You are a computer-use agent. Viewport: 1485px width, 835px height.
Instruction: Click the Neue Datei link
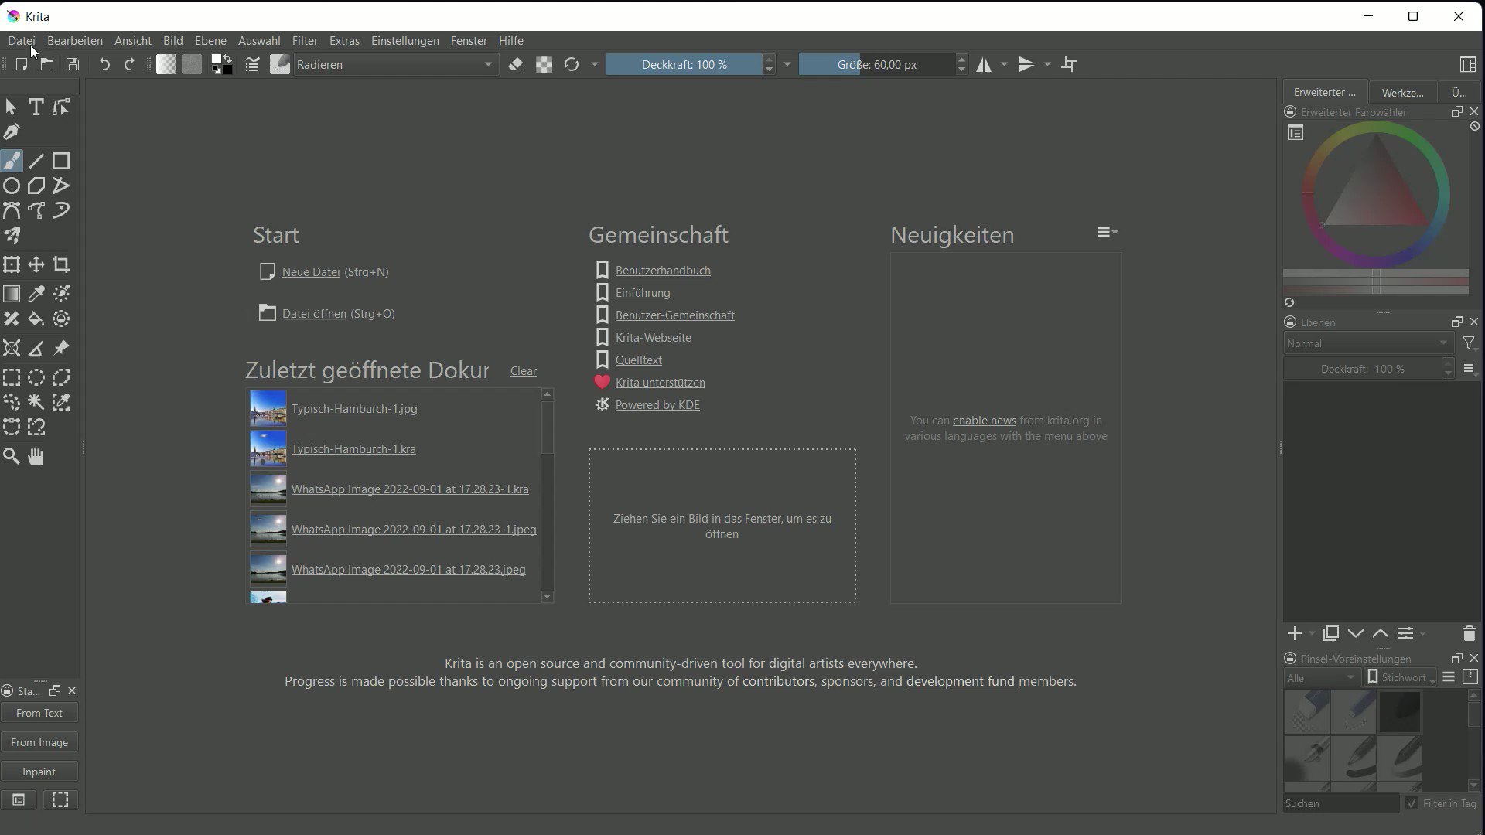311,272
